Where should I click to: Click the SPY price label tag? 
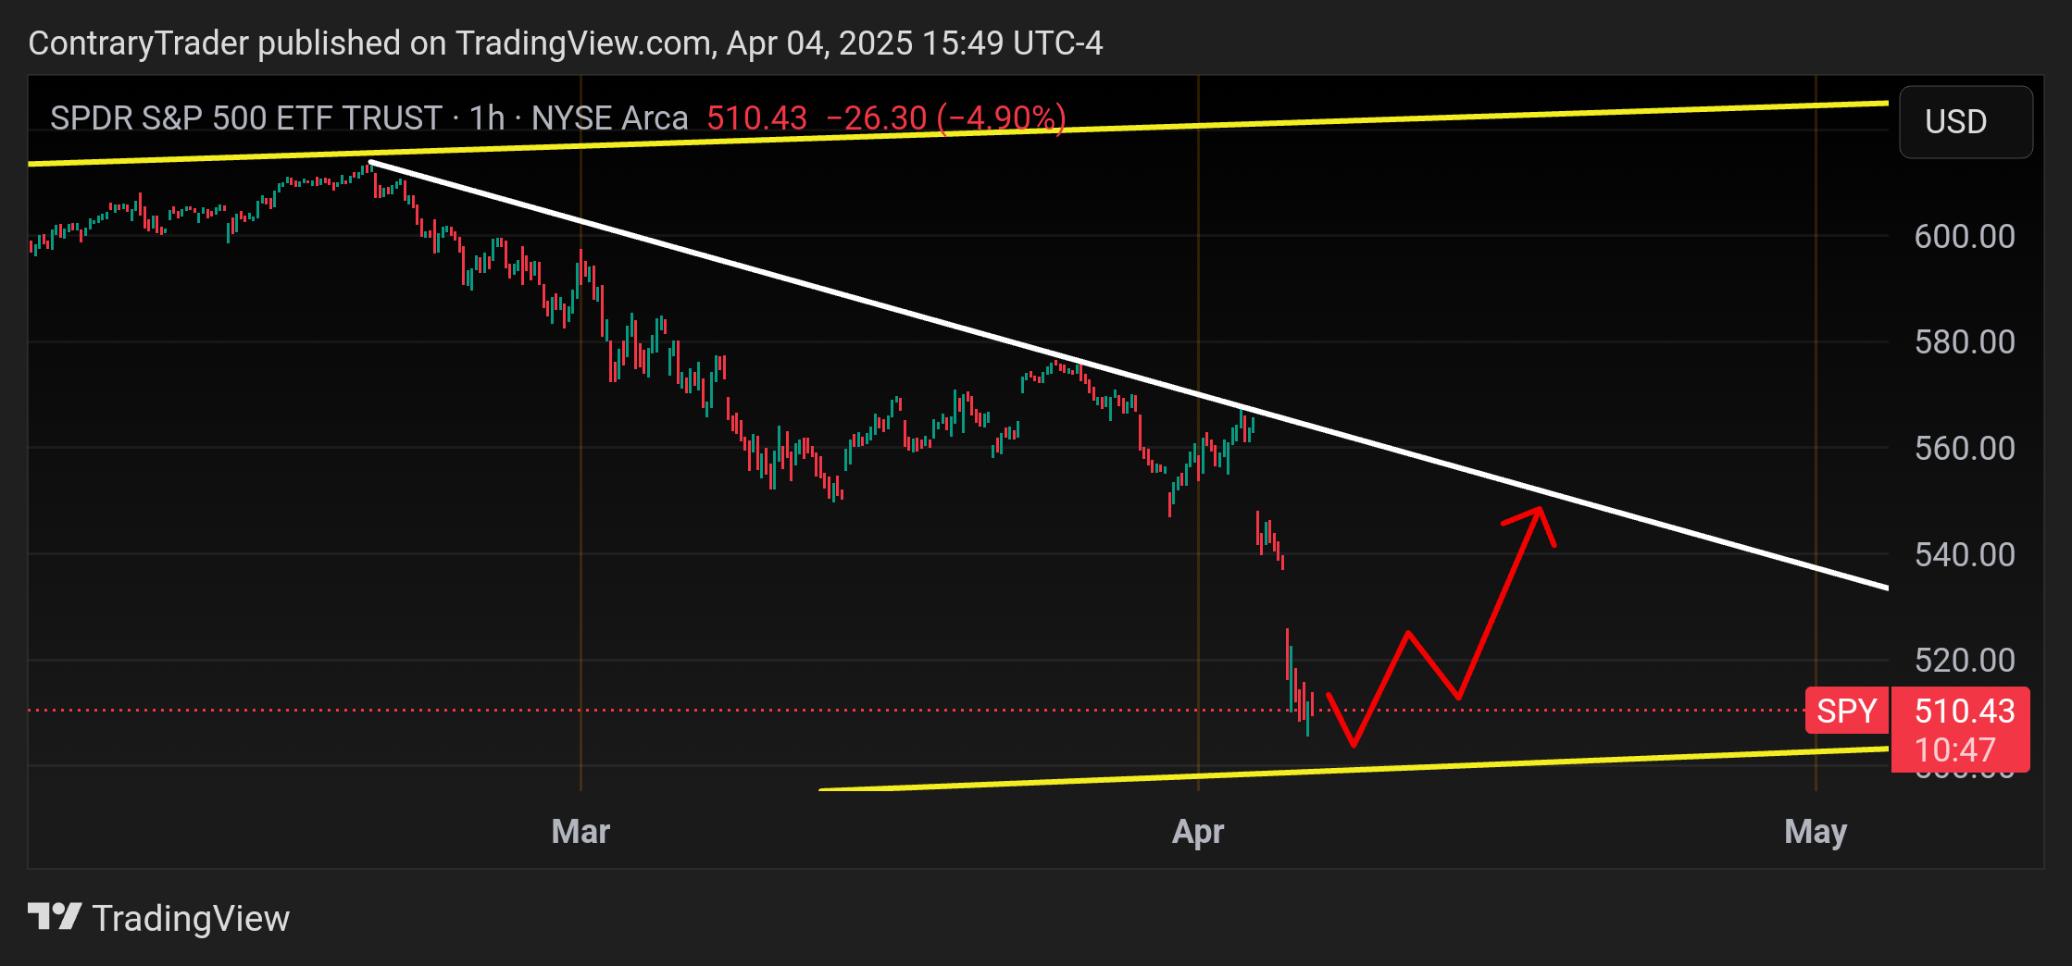point(1846,711)
